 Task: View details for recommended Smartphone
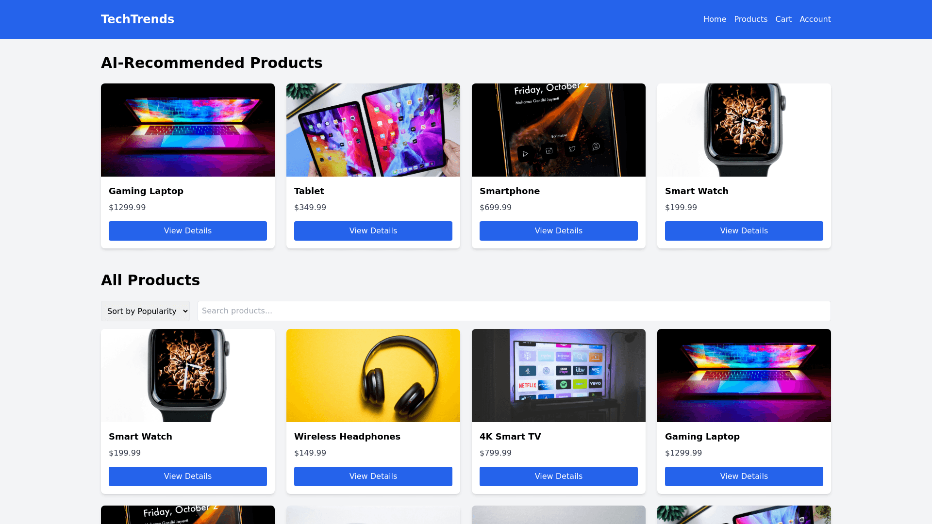pyautogui.click(x=559, y=231)
